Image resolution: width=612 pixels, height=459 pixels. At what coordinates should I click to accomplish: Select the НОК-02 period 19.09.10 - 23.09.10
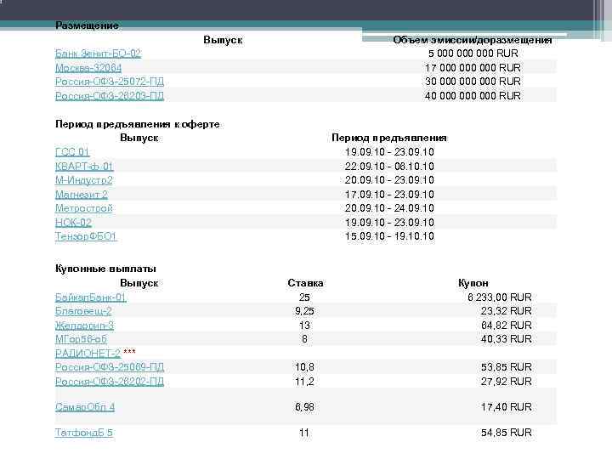click(x=389, y=223)
